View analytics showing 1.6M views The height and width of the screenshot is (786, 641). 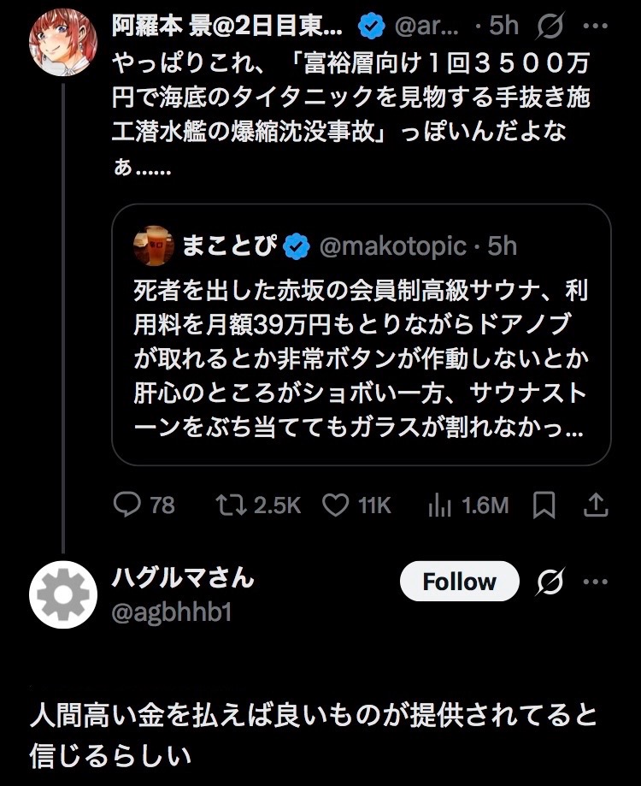[439, 505]
